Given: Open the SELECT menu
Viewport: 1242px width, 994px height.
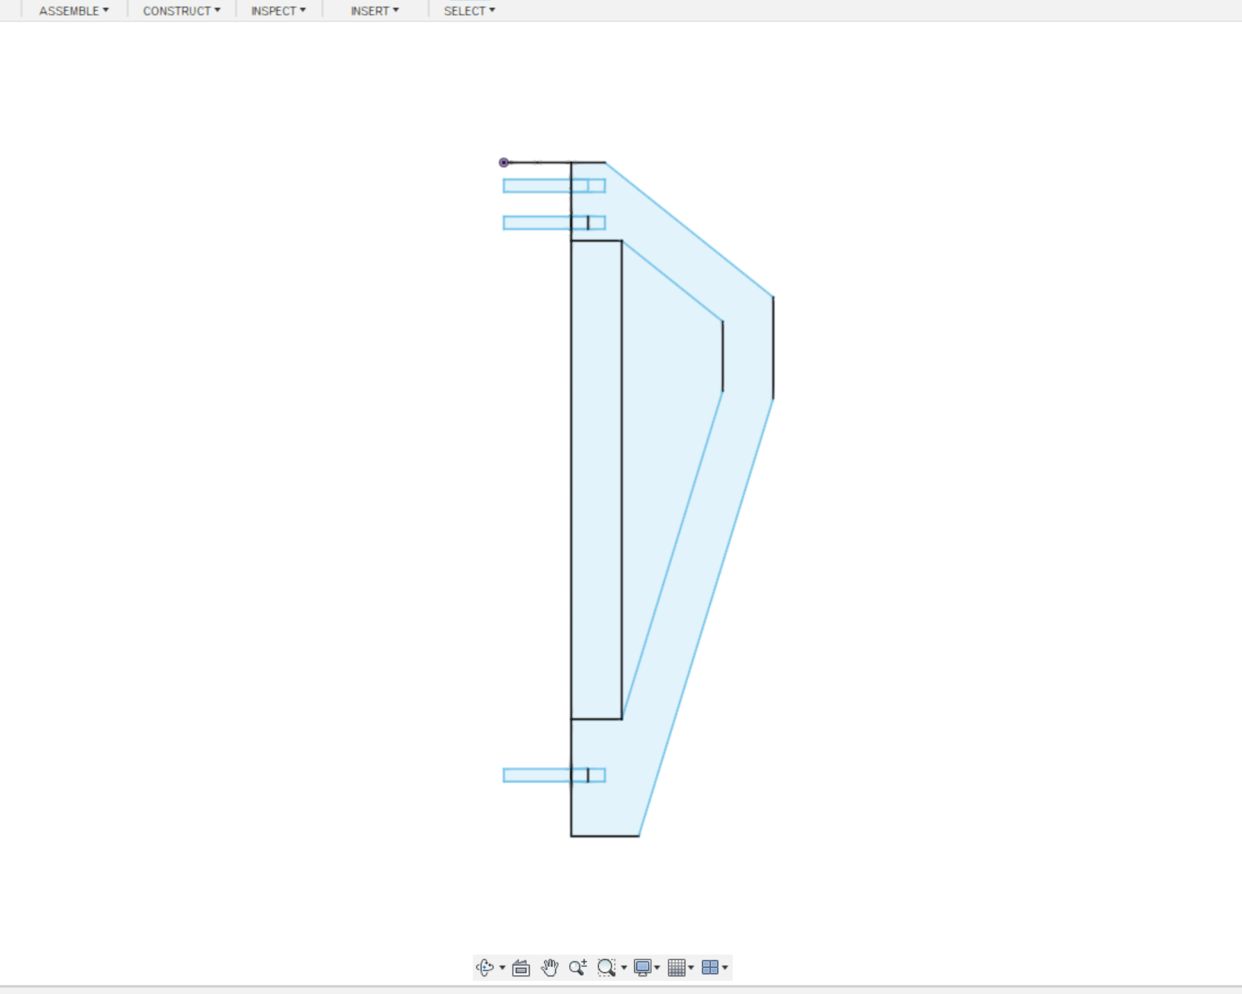Looking at the screenshot, I should coord(468,10).
